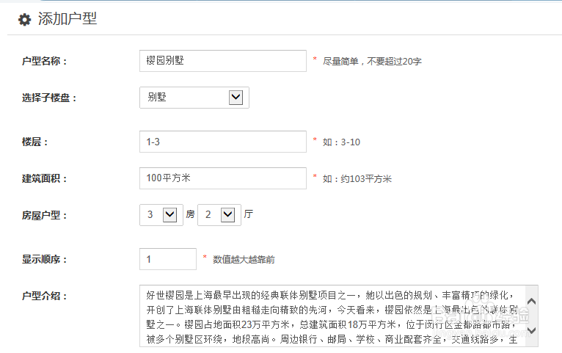
Task: Click the 房屋户型 label
Action: (x=45, y=215)
